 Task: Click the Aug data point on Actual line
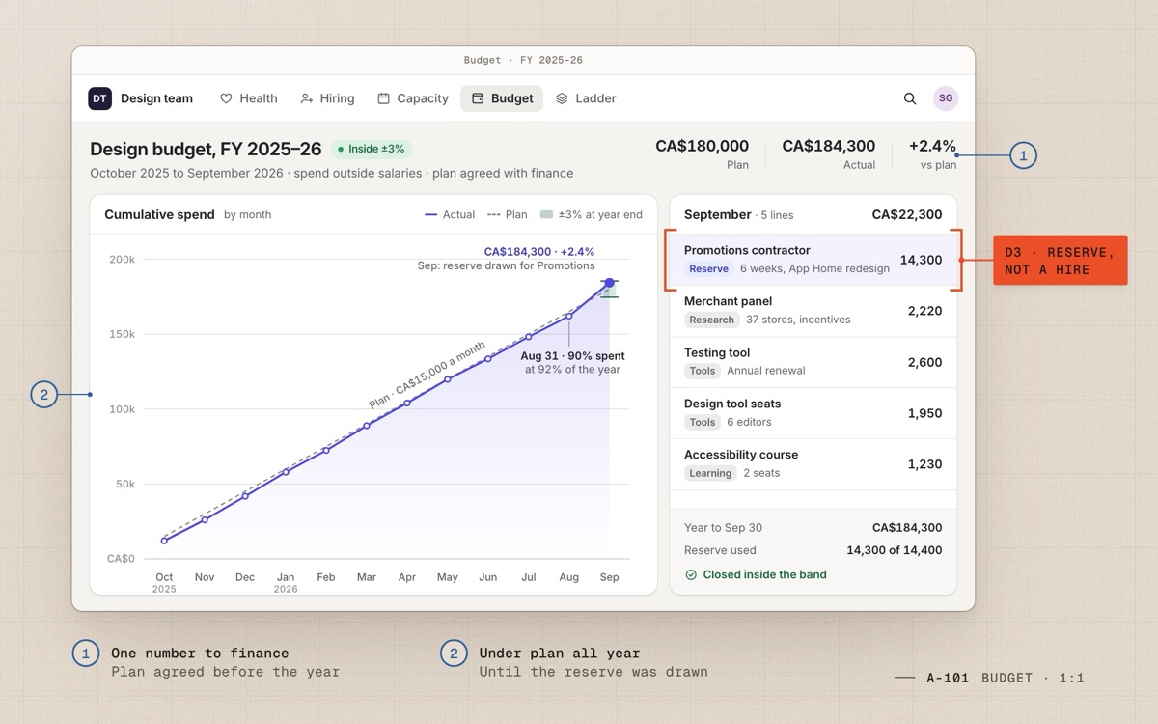569,316
